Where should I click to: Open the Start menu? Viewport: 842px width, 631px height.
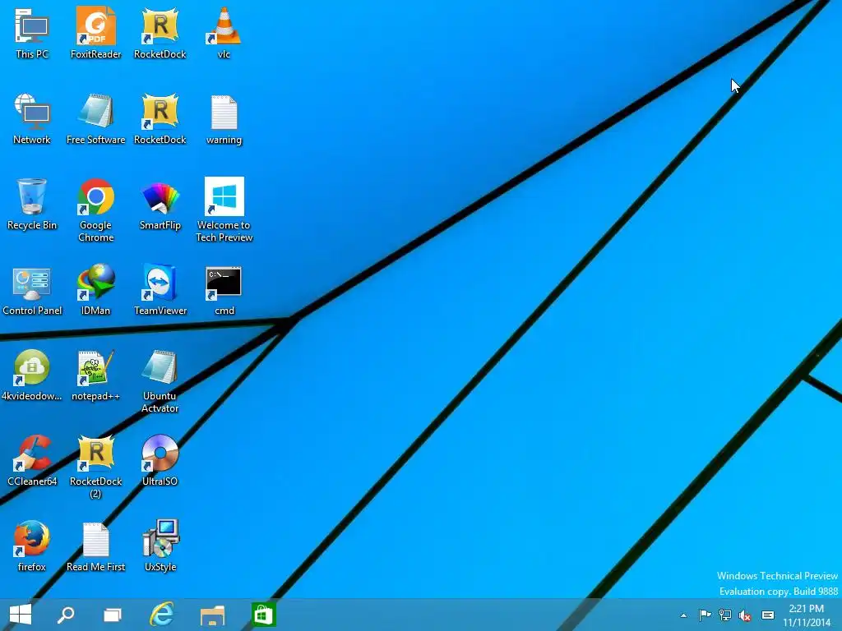(x=21, y=615)
